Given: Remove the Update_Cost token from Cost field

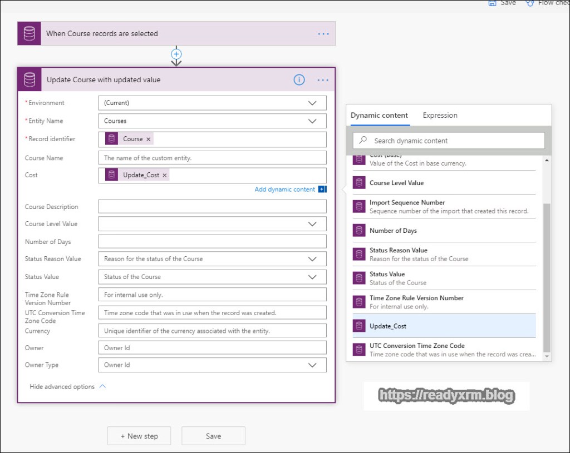Looking at the screenshot, I should click(165, 175).
